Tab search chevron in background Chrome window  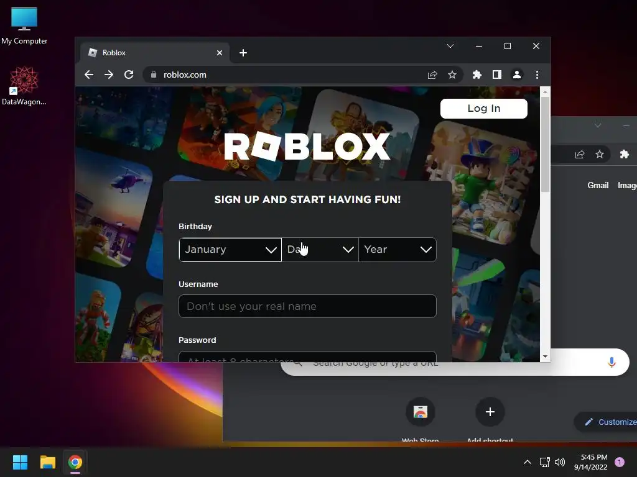[598, 125]
